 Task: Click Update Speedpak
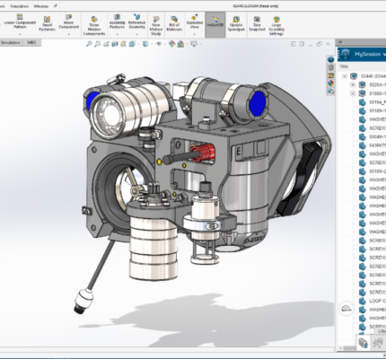[x=236, y=24]
